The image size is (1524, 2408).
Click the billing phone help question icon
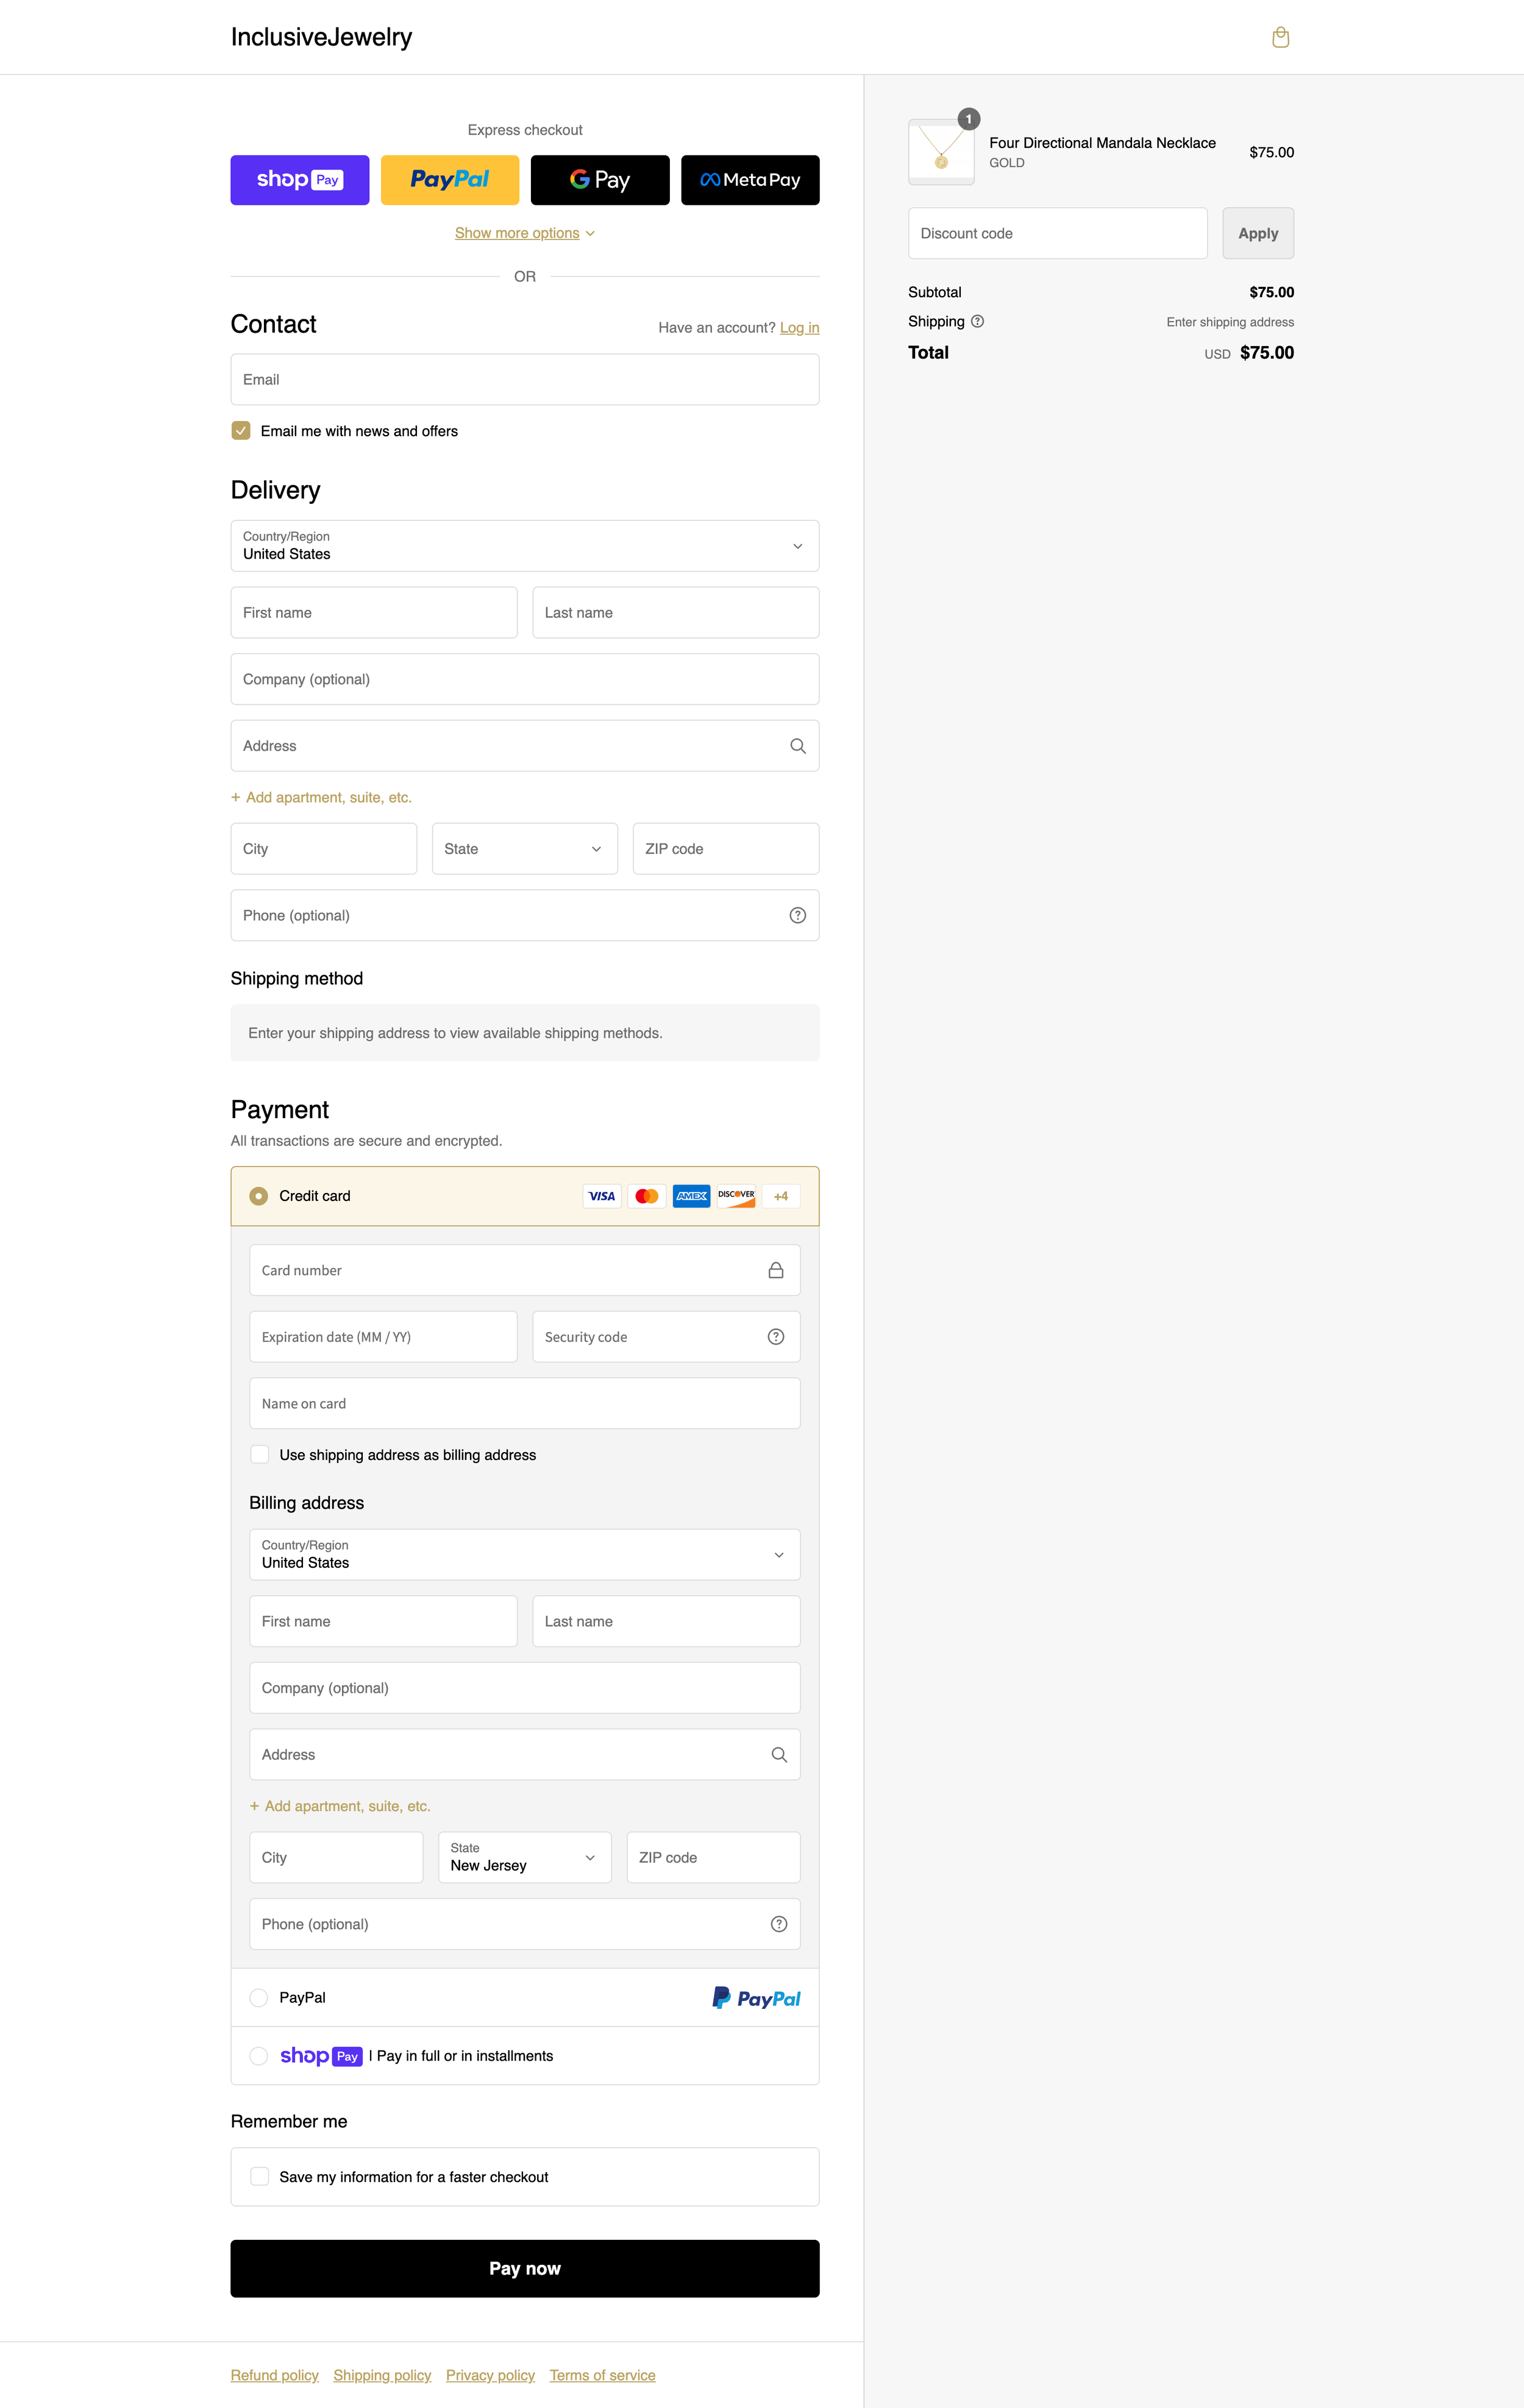pyautogui.click(x=778, y=1924)
